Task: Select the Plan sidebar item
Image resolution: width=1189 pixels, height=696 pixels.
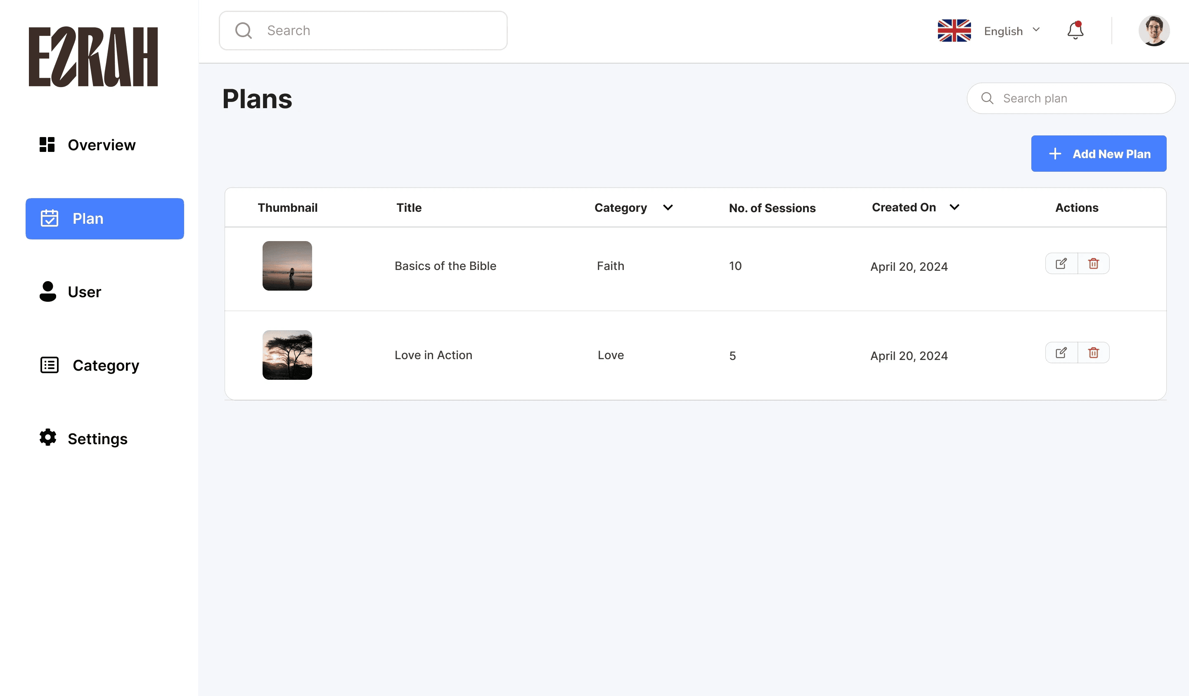Action: (x=105, y=218)
